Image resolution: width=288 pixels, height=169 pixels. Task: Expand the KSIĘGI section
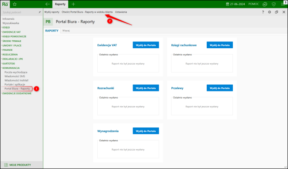6,27
